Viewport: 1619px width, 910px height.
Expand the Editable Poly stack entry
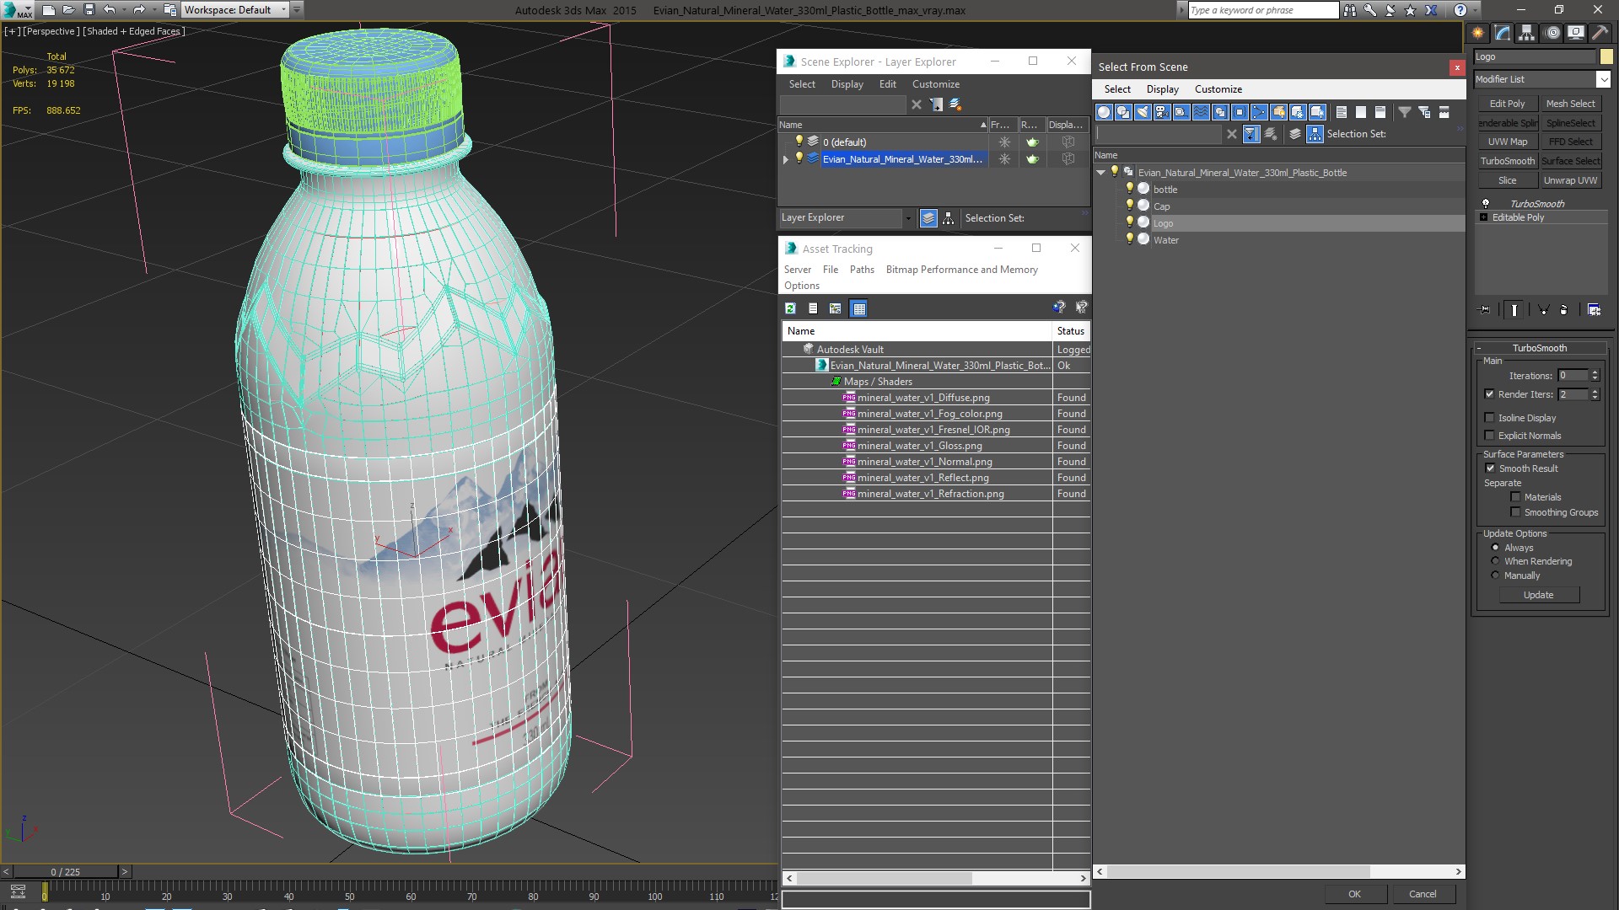(x=1483, y=217)
